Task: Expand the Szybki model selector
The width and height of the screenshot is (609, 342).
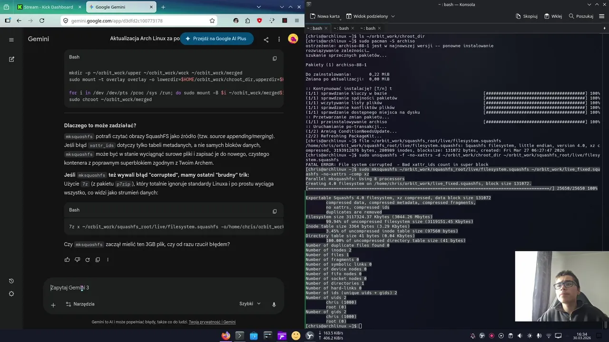Action: coord(250,304)
